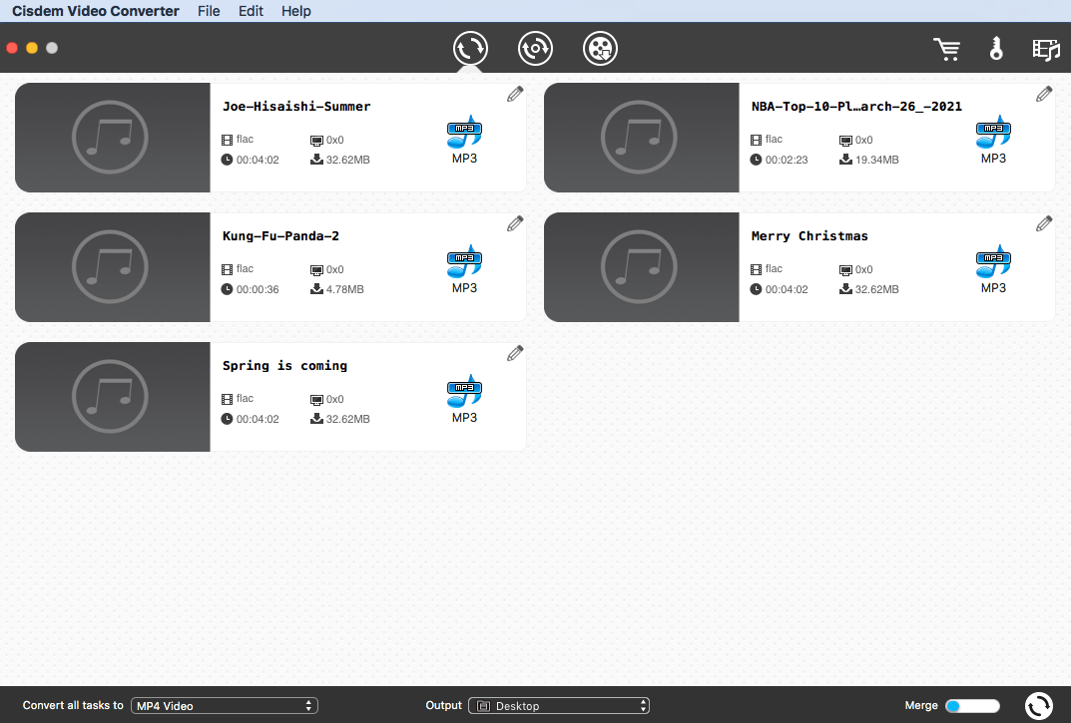This screenshot has width=1071, height=723.
Task: Click pencil edit icon for Merry Christmas
Action: point(1044,224)
